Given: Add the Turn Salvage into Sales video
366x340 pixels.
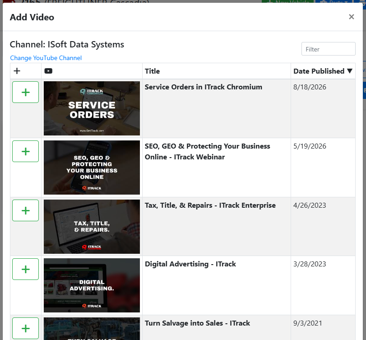Looking at the screenshot, I should [25, 328].
